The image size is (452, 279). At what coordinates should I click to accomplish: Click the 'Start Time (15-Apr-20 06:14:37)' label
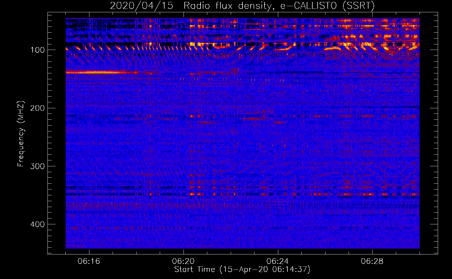pos(242,270)
